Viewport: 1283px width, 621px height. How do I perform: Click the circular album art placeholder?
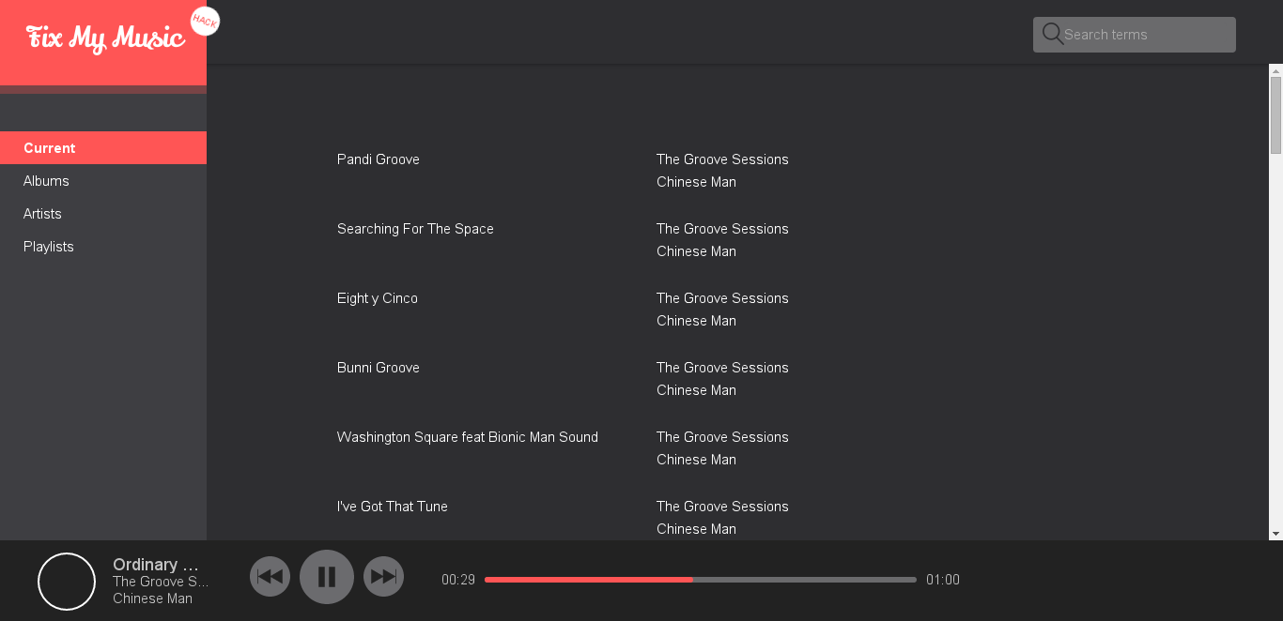pyautogui.click(x=67, y=582)
